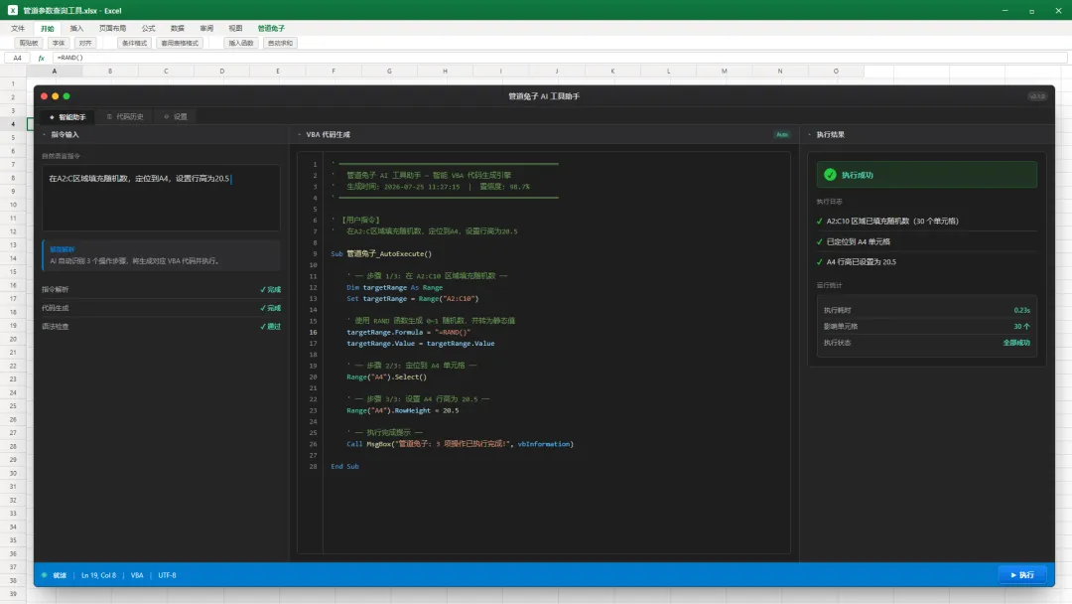Click the 执行成功 success banner
Viewport: 1072px width, 604px height.
coord(926,175)
